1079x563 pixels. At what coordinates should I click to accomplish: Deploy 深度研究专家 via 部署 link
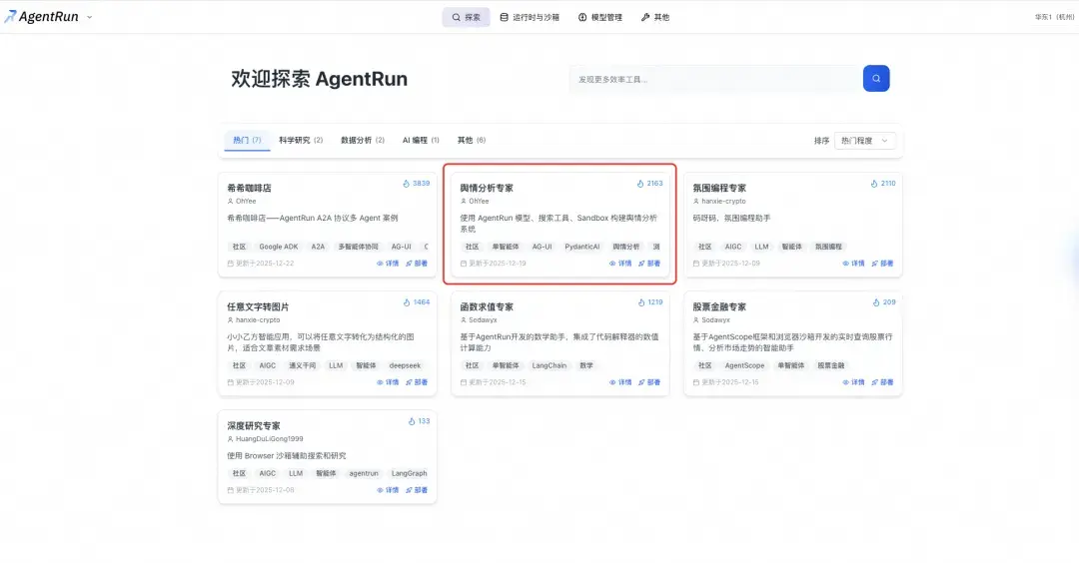point(417,490)
